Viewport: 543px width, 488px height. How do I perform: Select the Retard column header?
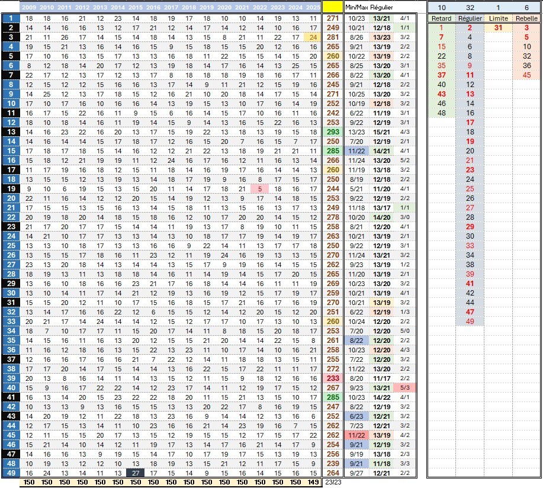(441, 19)
